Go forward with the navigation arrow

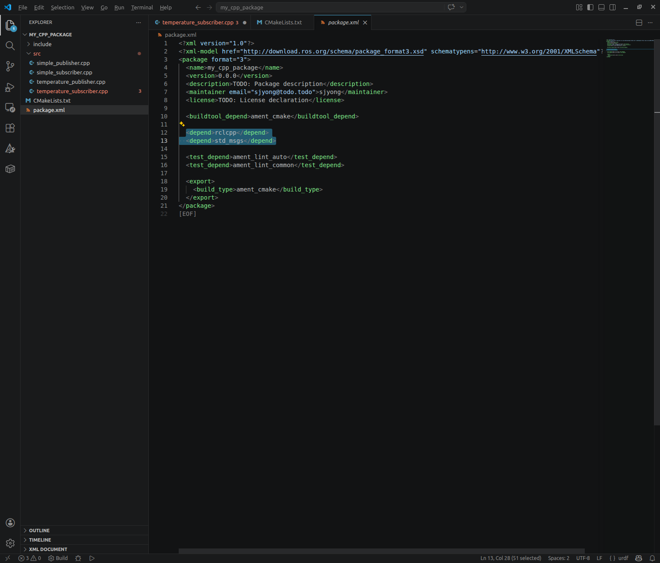coord(209,7)
